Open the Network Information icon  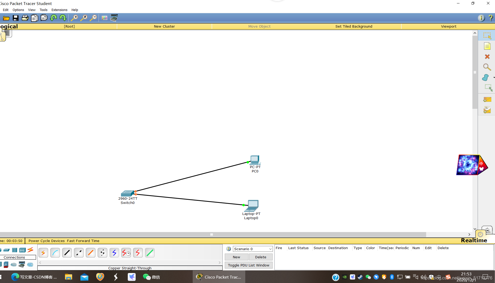pyautogui.click(x=481, y=18)
